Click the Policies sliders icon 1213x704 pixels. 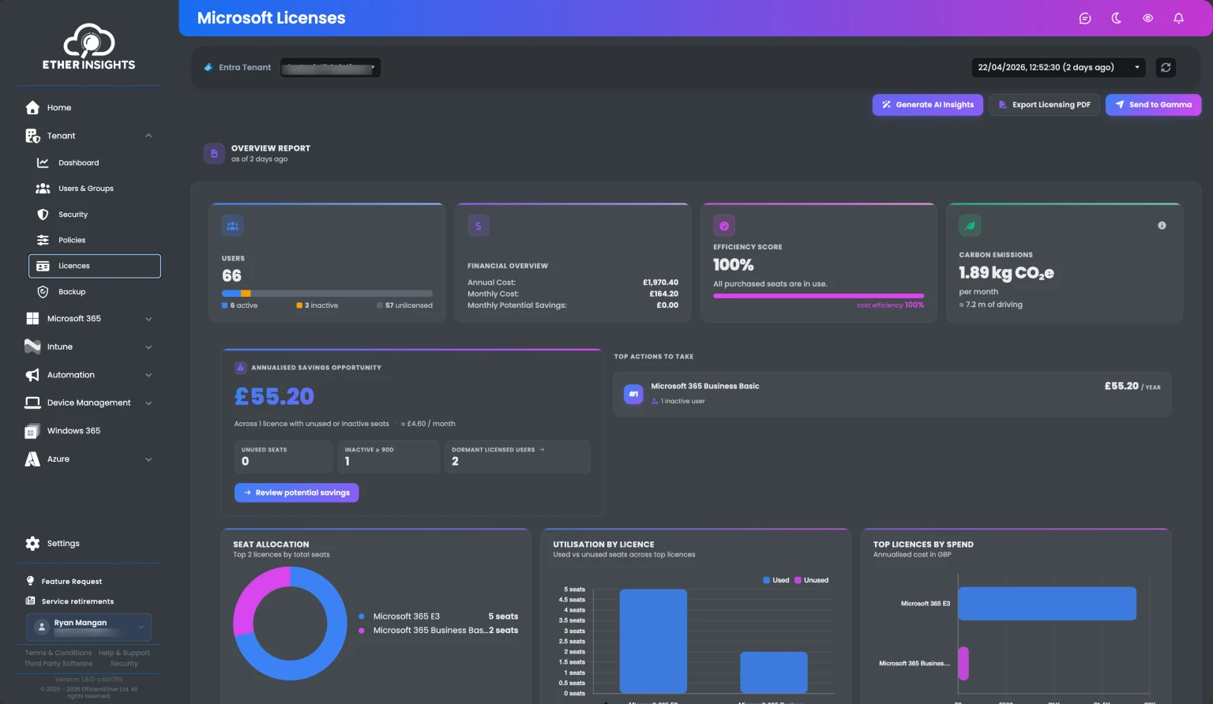click(x=43, y=240)
